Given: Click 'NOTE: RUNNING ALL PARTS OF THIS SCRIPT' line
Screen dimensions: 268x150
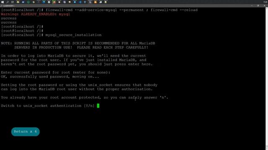Looking at the screenshot, I should (78, 43).
